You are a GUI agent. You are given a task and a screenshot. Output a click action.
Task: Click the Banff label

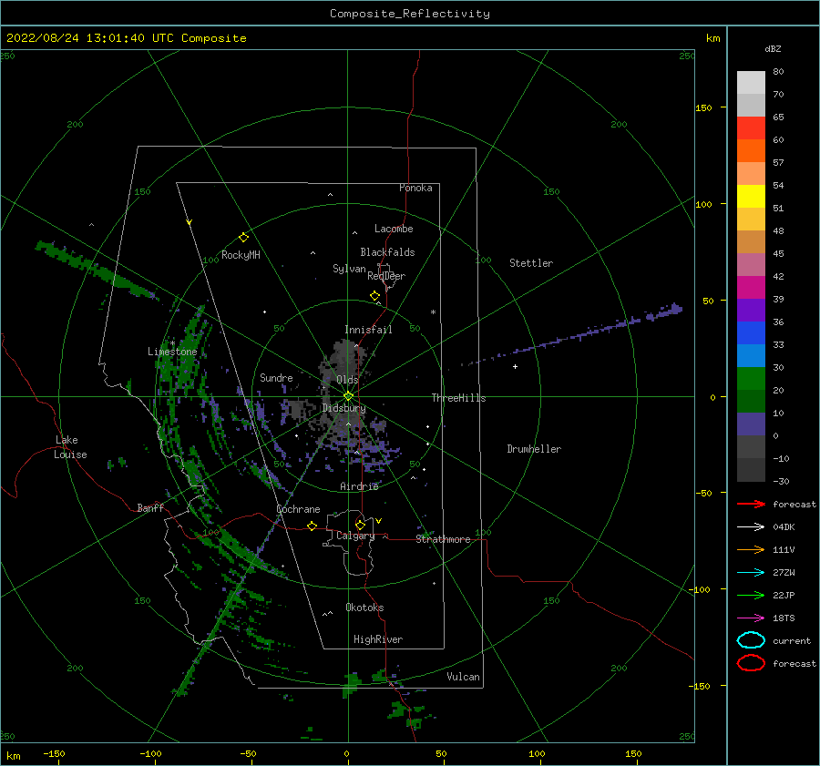pos(150,507)
